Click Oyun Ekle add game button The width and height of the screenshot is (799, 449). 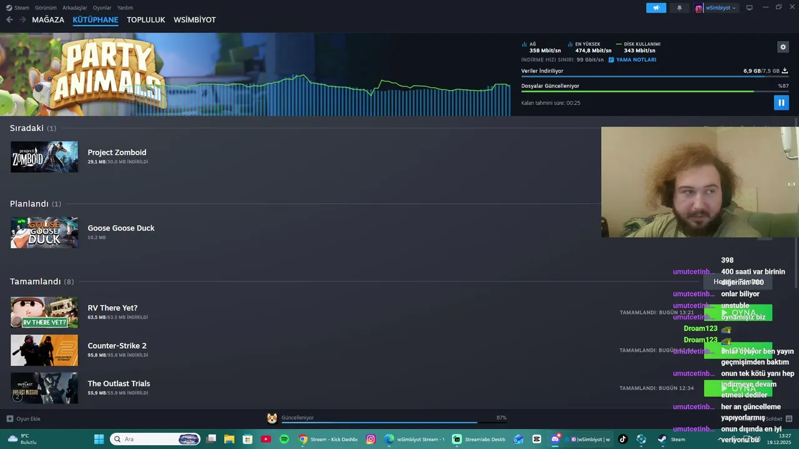click(x=23, y=418)
